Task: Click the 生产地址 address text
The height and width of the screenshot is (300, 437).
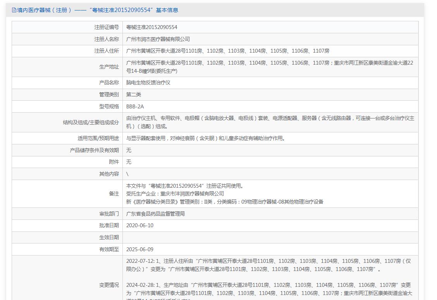Action: pyautogui.click(x=270, y=67)
